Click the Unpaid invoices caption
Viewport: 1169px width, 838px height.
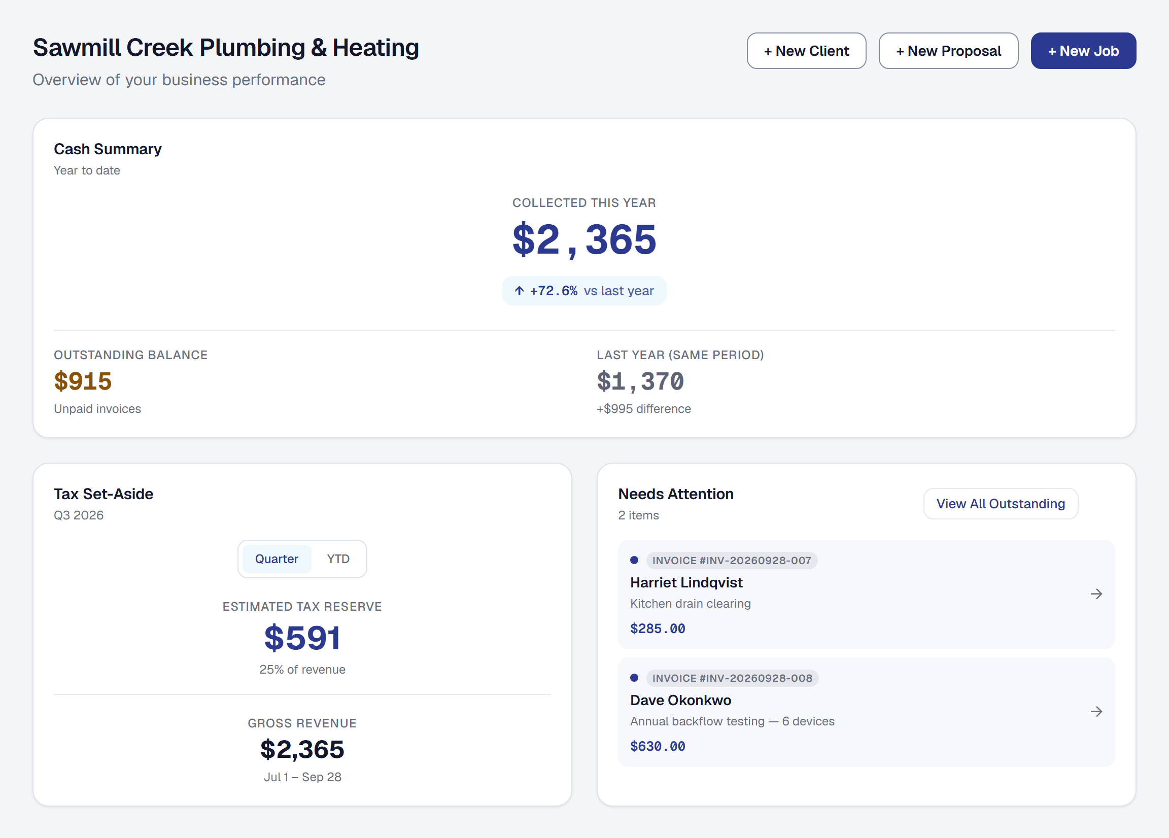(x=97, y=409)
